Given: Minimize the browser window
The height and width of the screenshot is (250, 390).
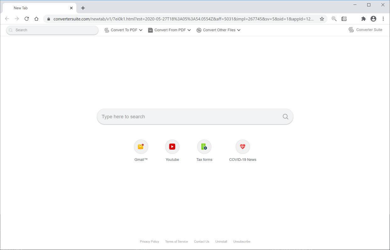Looking at the screenshot, I should [355, 5].
